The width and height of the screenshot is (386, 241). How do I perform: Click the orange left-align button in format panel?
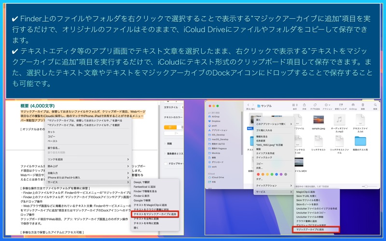point(170,127)
